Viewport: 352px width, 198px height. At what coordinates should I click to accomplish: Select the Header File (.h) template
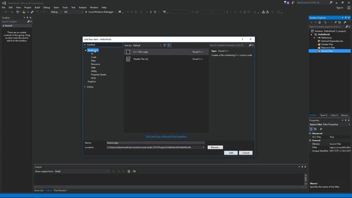tap(166, 59)
